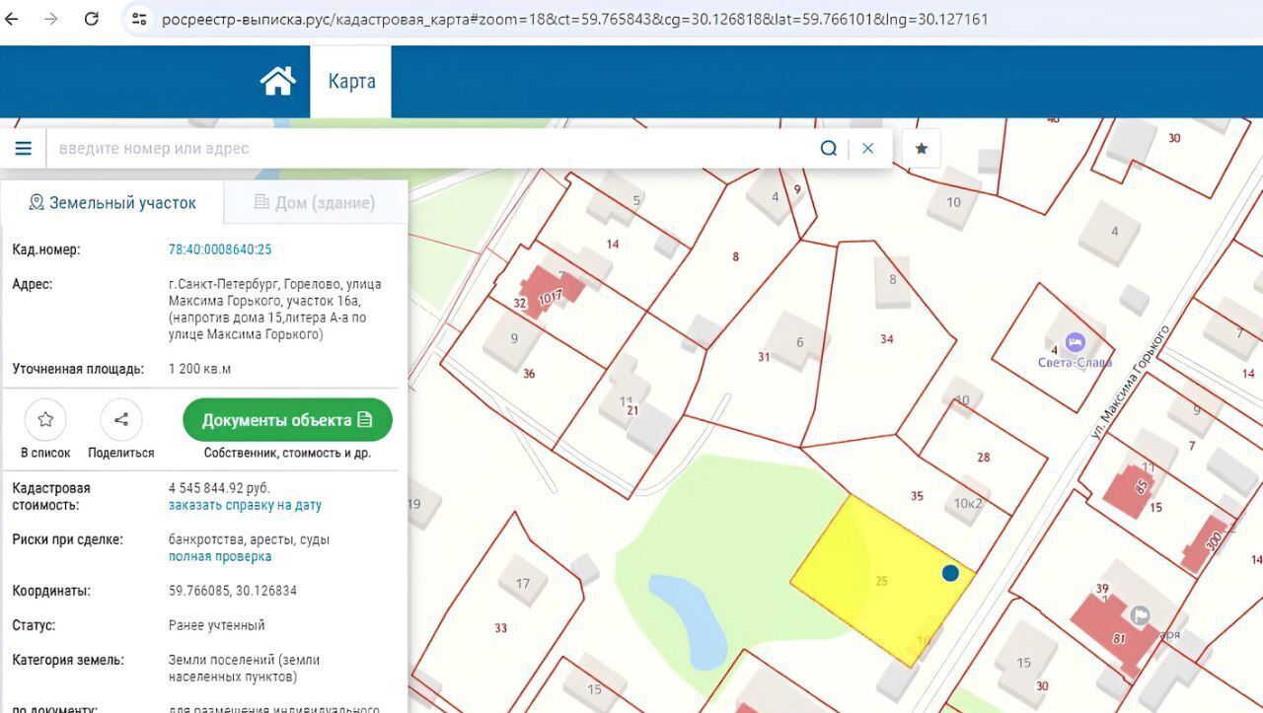1263x713 pixels.
Task: Click the URL in the address bar
Action: point(574,19)
